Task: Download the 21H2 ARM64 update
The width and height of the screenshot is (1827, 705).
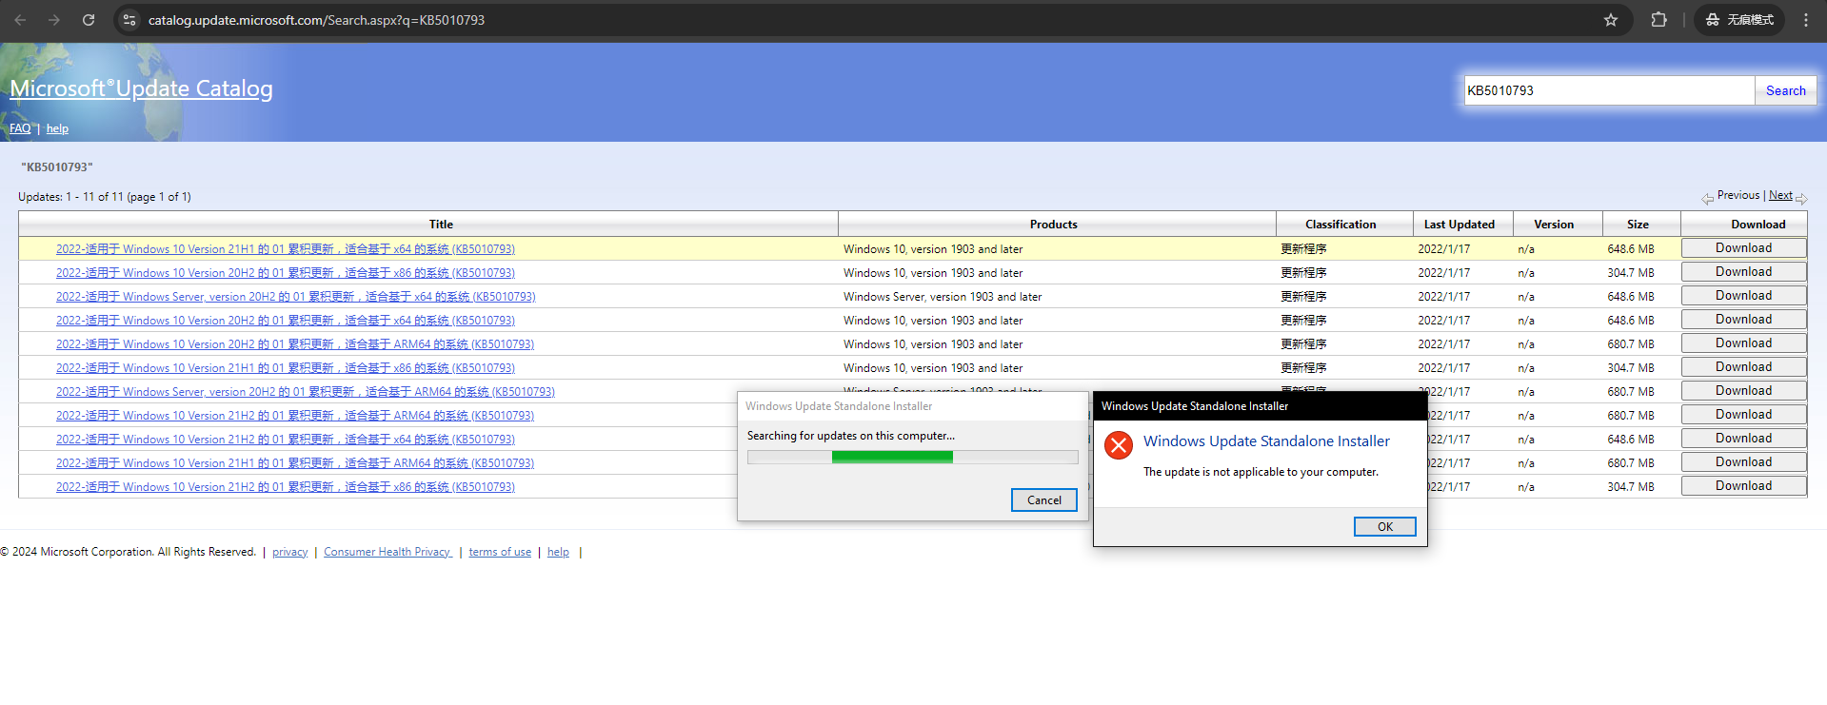Action: click(1743, 415)
